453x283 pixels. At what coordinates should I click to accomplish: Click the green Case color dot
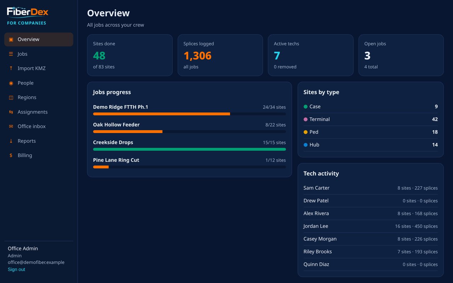click(x=306, y=107)
